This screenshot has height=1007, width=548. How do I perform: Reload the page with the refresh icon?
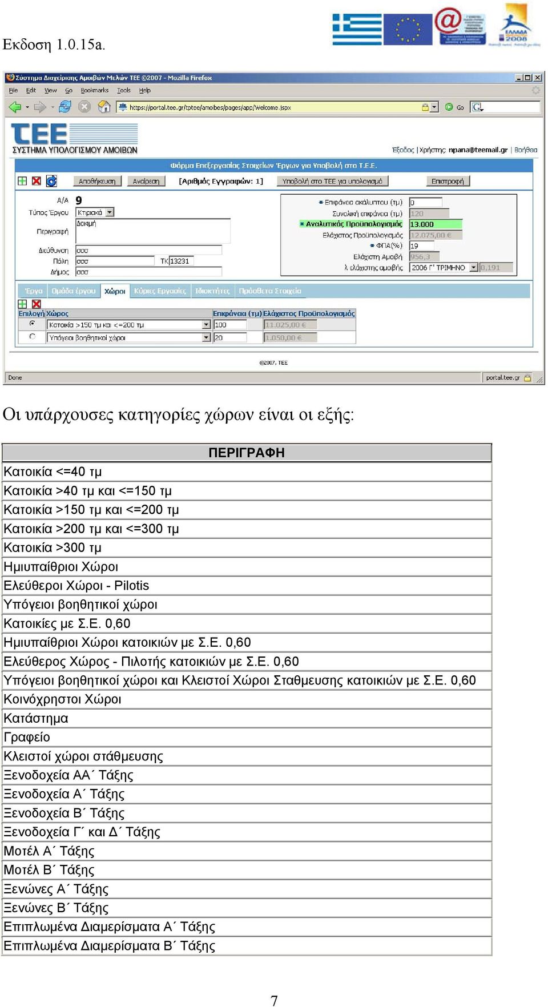tap(65, 107)
